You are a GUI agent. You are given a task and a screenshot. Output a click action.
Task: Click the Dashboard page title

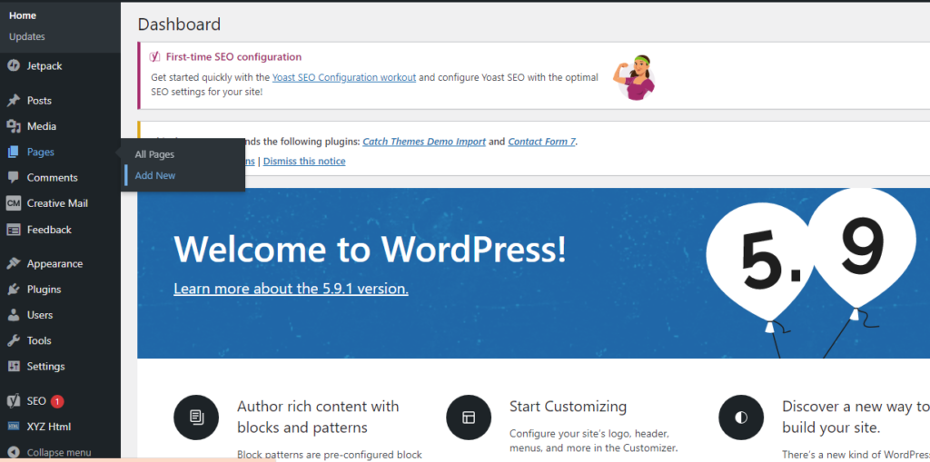click(179, 25)
